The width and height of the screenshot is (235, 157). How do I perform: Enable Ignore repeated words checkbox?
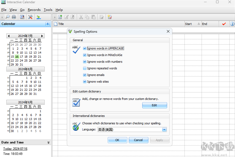tap(85, 68)
